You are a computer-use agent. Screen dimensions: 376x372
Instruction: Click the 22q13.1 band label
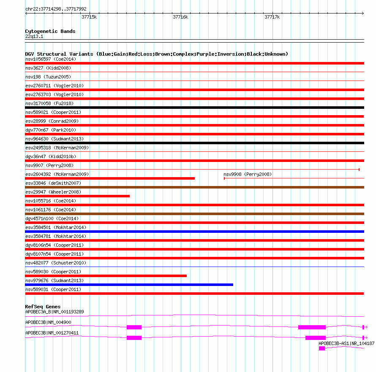pyautogui.click(x=34, y=36)
